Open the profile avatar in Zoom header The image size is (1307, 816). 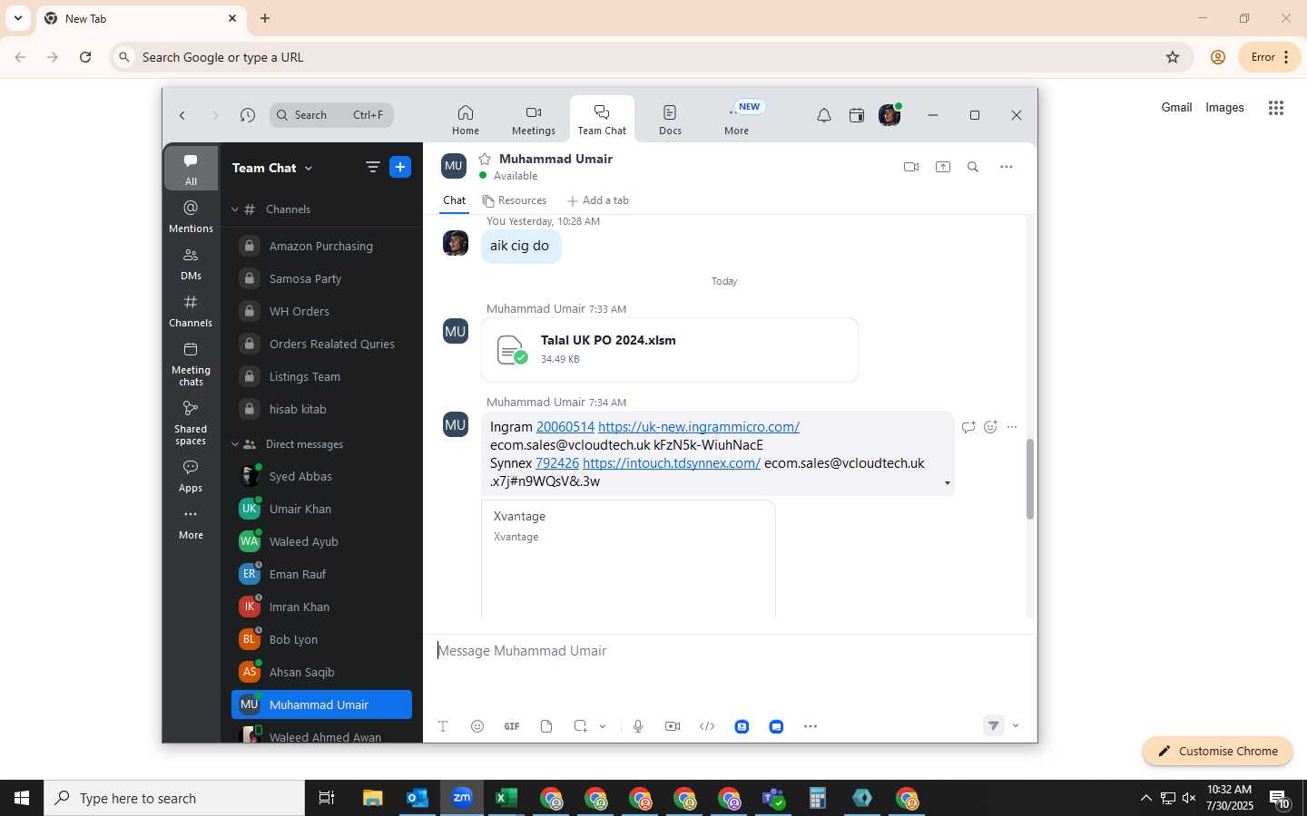pyautogui.click(x=889, y=115)
